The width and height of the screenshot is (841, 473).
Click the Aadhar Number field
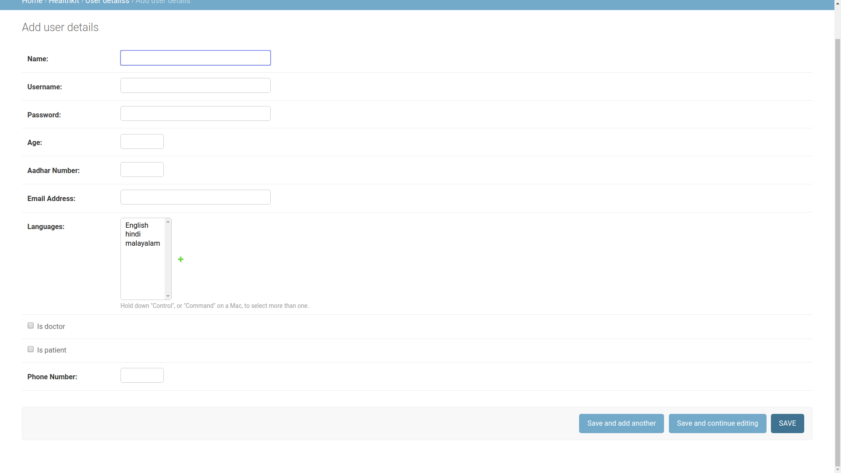click(x=142, y=169)
